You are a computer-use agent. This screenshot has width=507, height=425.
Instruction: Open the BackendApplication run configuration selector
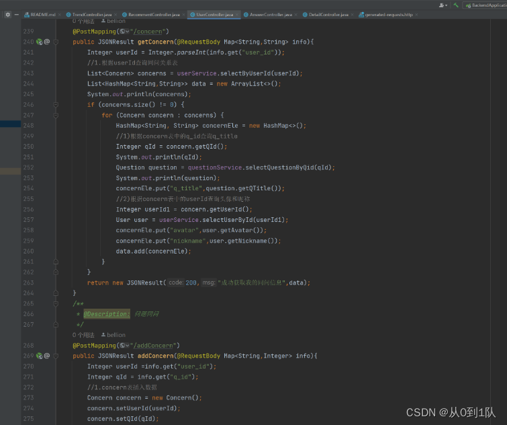click(x=486, y=5)
